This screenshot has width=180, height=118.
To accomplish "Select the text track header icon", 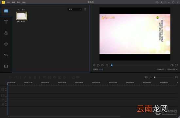I will [3, 100].
